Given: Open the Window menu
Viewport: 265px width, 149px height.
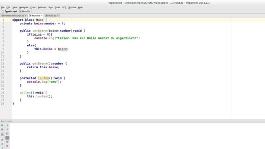Looking at the screenshot, I should 72,7.
